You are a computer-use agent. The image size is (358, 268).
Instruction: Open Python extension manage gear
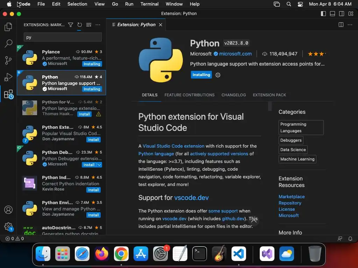[x=218, y=75]
